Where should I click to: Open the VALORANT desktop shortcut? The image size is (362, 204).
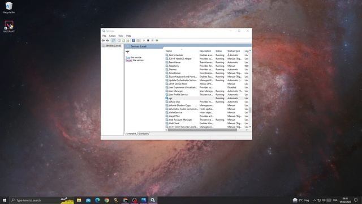tap(9, 27)
